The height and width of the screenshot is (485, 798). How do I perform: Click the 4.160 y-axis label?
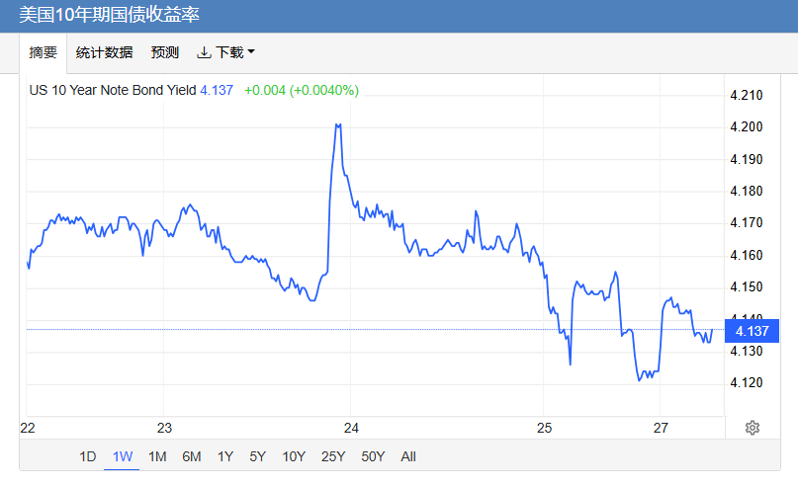[x=747, y=255]
